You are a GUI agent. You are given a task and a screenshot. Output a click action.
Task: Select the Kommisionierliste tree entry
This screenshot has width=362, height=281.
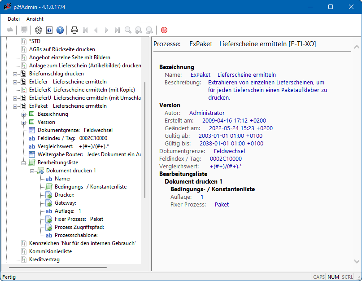pos(50,251)
